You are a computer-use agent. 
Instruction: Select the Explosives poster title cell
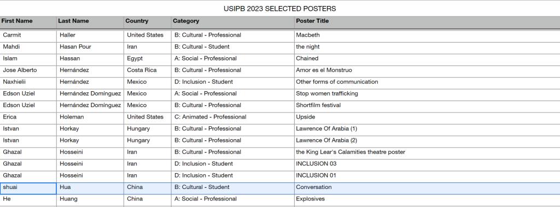pyautogui.click(x=427, y=199)
